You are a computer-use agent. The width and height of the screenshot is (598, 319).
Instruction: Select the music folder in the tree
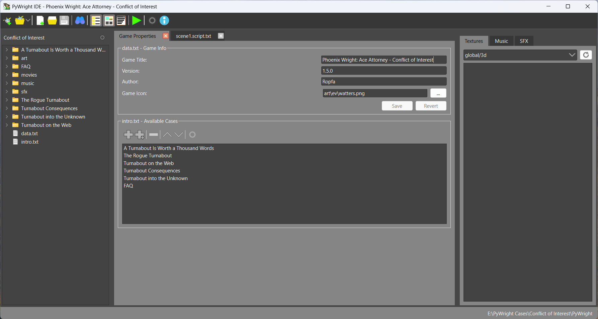coord(27,83)
